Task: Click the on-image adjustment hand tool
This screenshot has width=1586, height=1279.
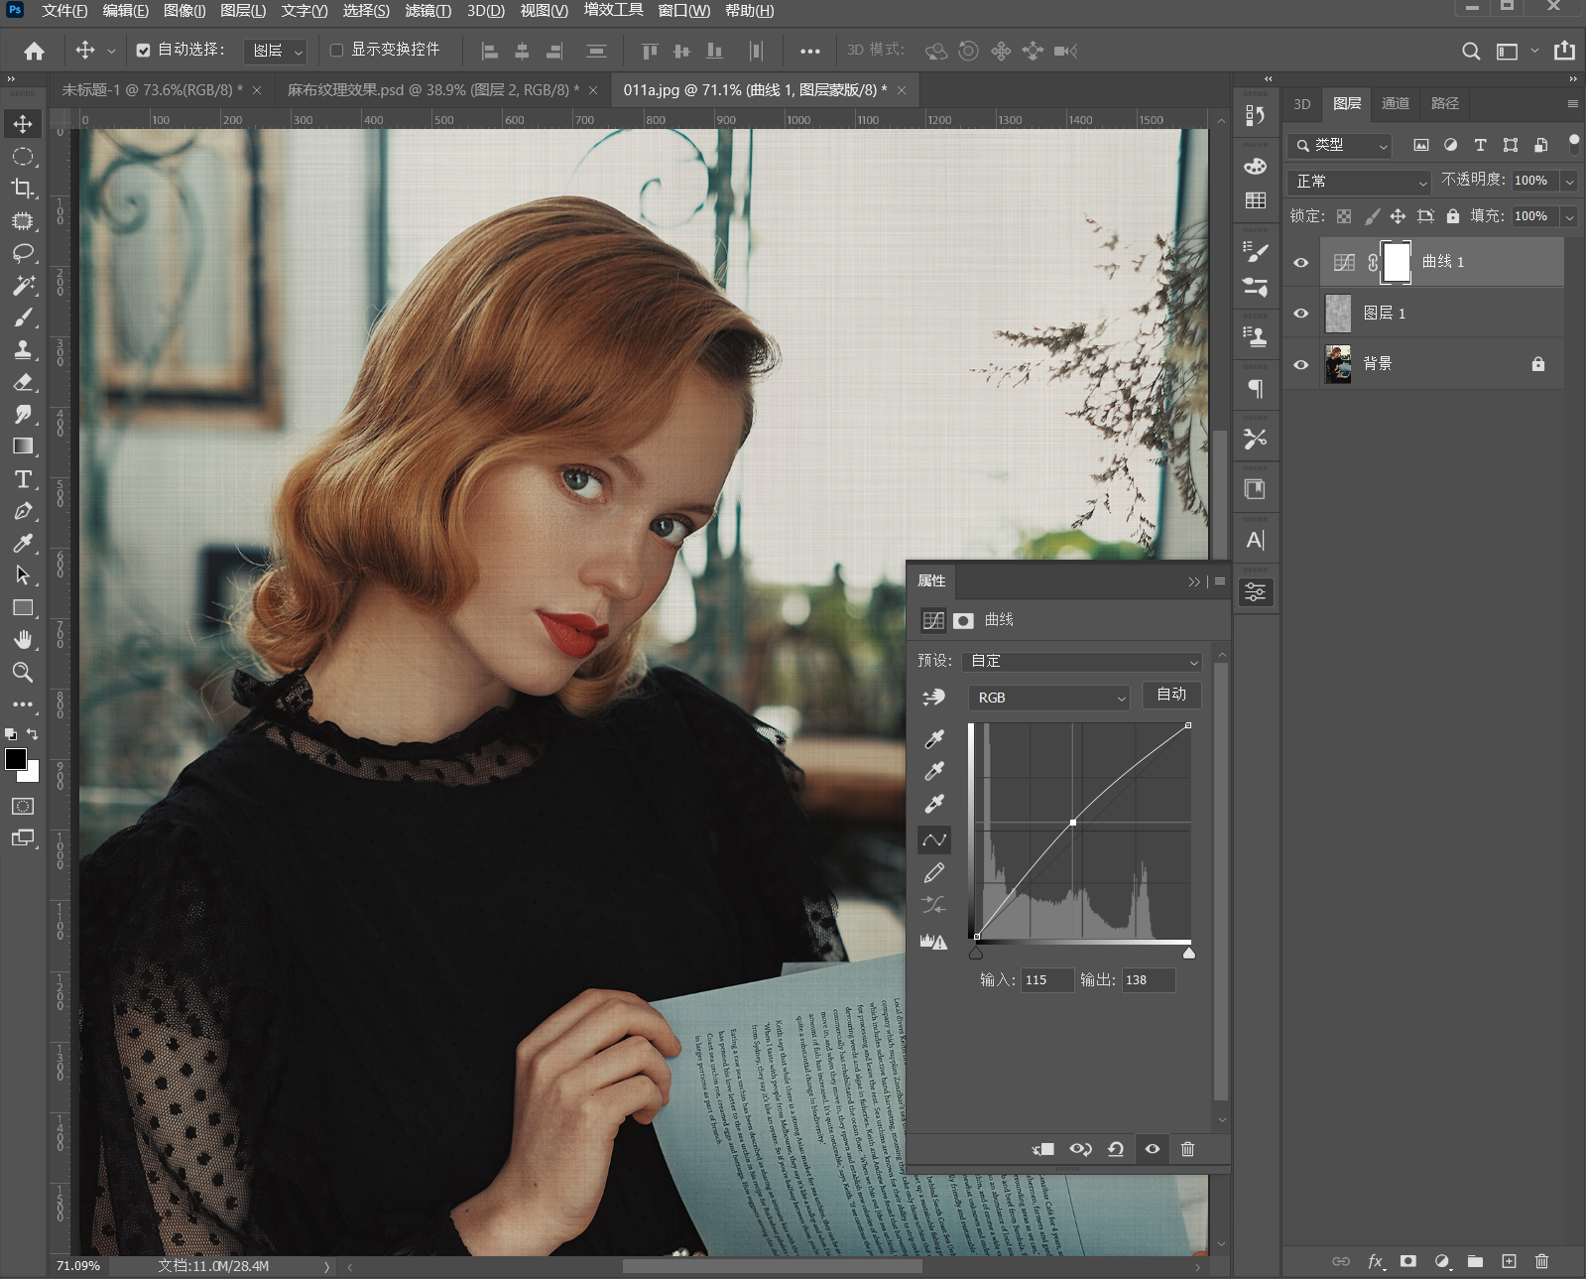Action: click(x=934, y=698)
